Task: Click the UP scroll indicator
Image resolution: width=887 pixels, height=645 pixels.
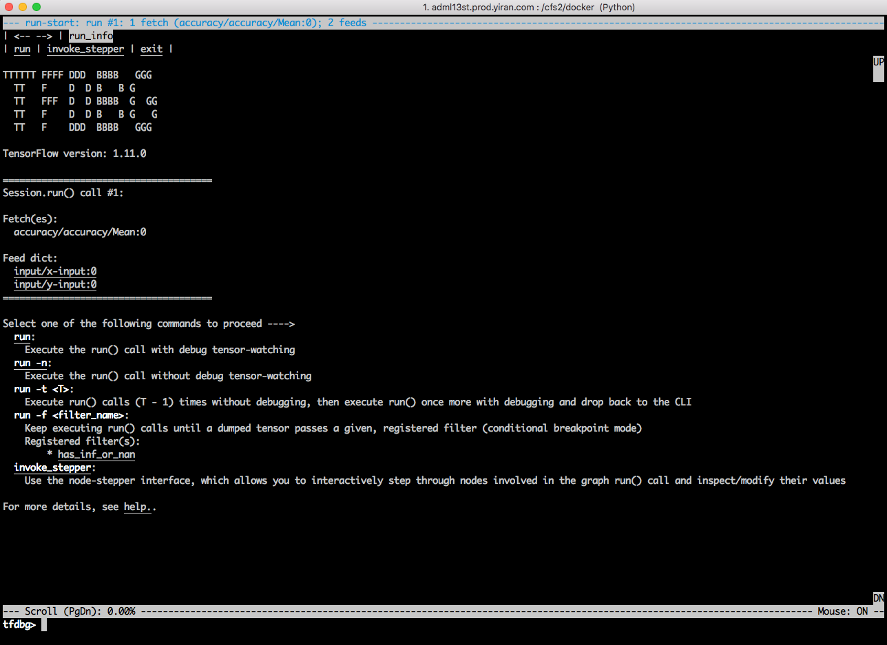Action: pyautogui.click(x=878, y=62)
